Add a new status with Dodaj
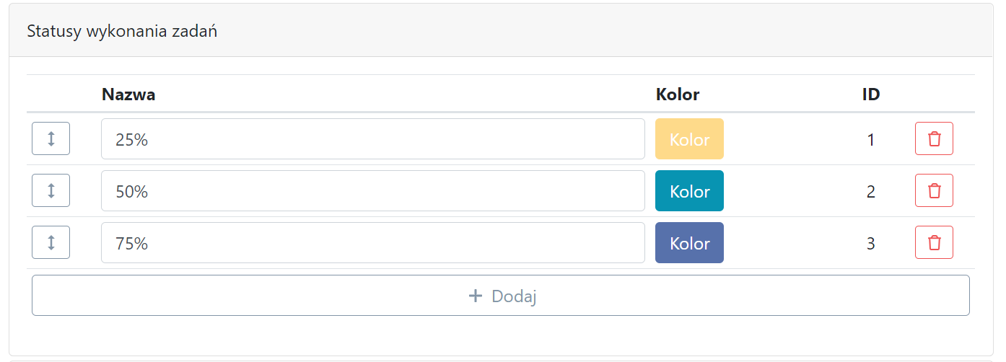 point(501,296)
